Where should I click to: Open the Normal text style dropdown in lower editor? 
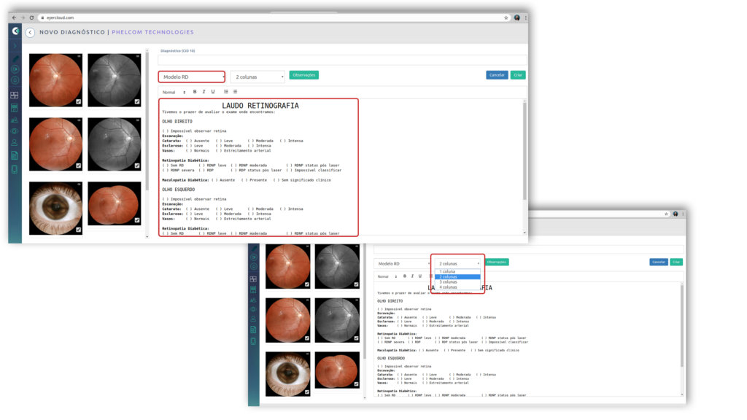click(x=387, y=276)
